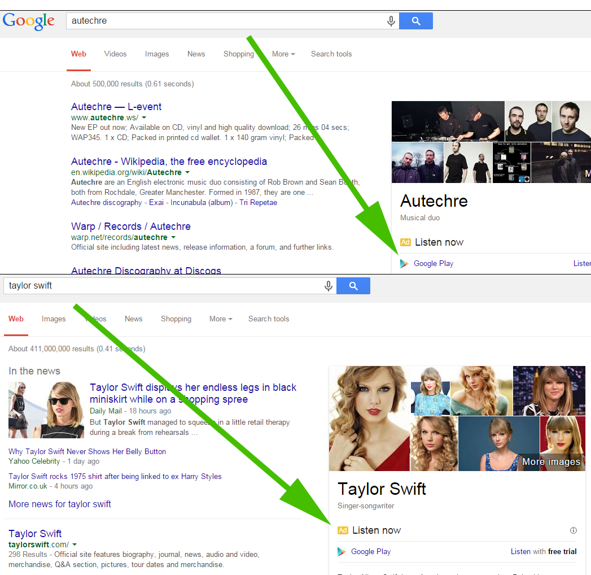Click the Ad badge beside Taylor Swift Listen now
The height and width of the screenshot is (575, 591).
click(x=343, y=530)
